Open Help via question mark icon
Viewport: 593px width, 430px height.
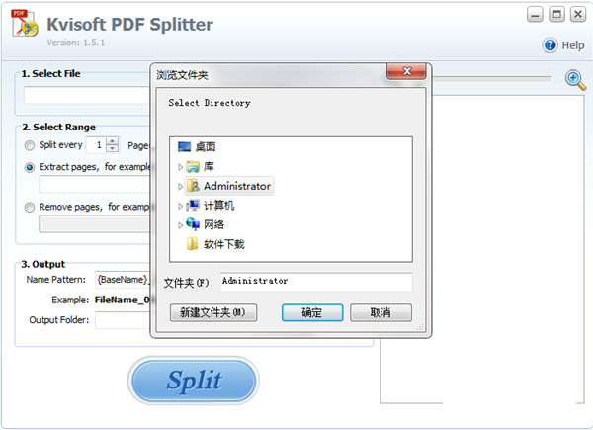point(551,45)
